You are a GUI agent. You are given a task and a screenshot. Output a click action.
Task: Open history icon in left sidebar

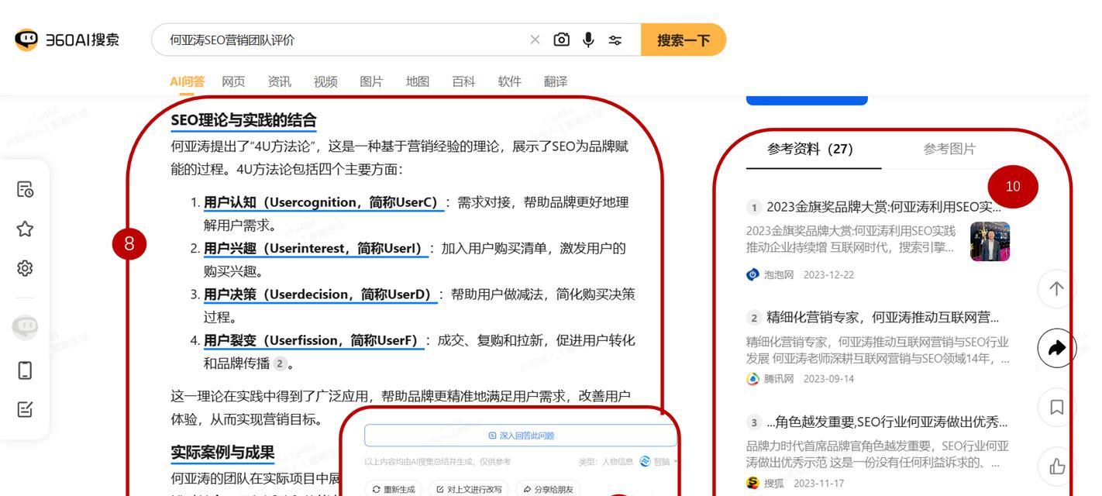pos(25,189)
